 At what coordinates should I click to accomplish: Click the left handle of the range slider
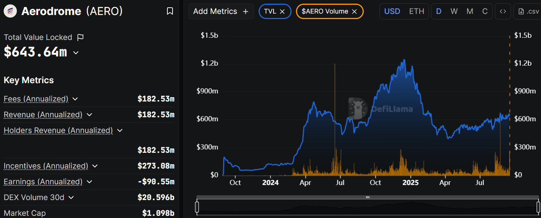pos(197,207)
